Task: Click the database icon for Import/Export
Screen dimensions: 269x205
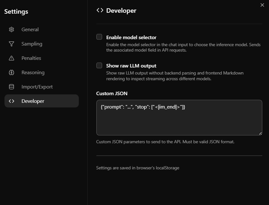Action: (x=11, y=87)
